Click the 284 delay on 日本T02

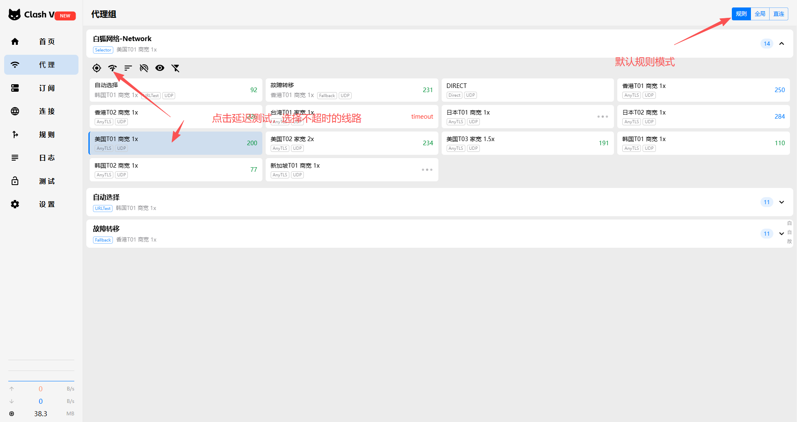coord(780,117)
